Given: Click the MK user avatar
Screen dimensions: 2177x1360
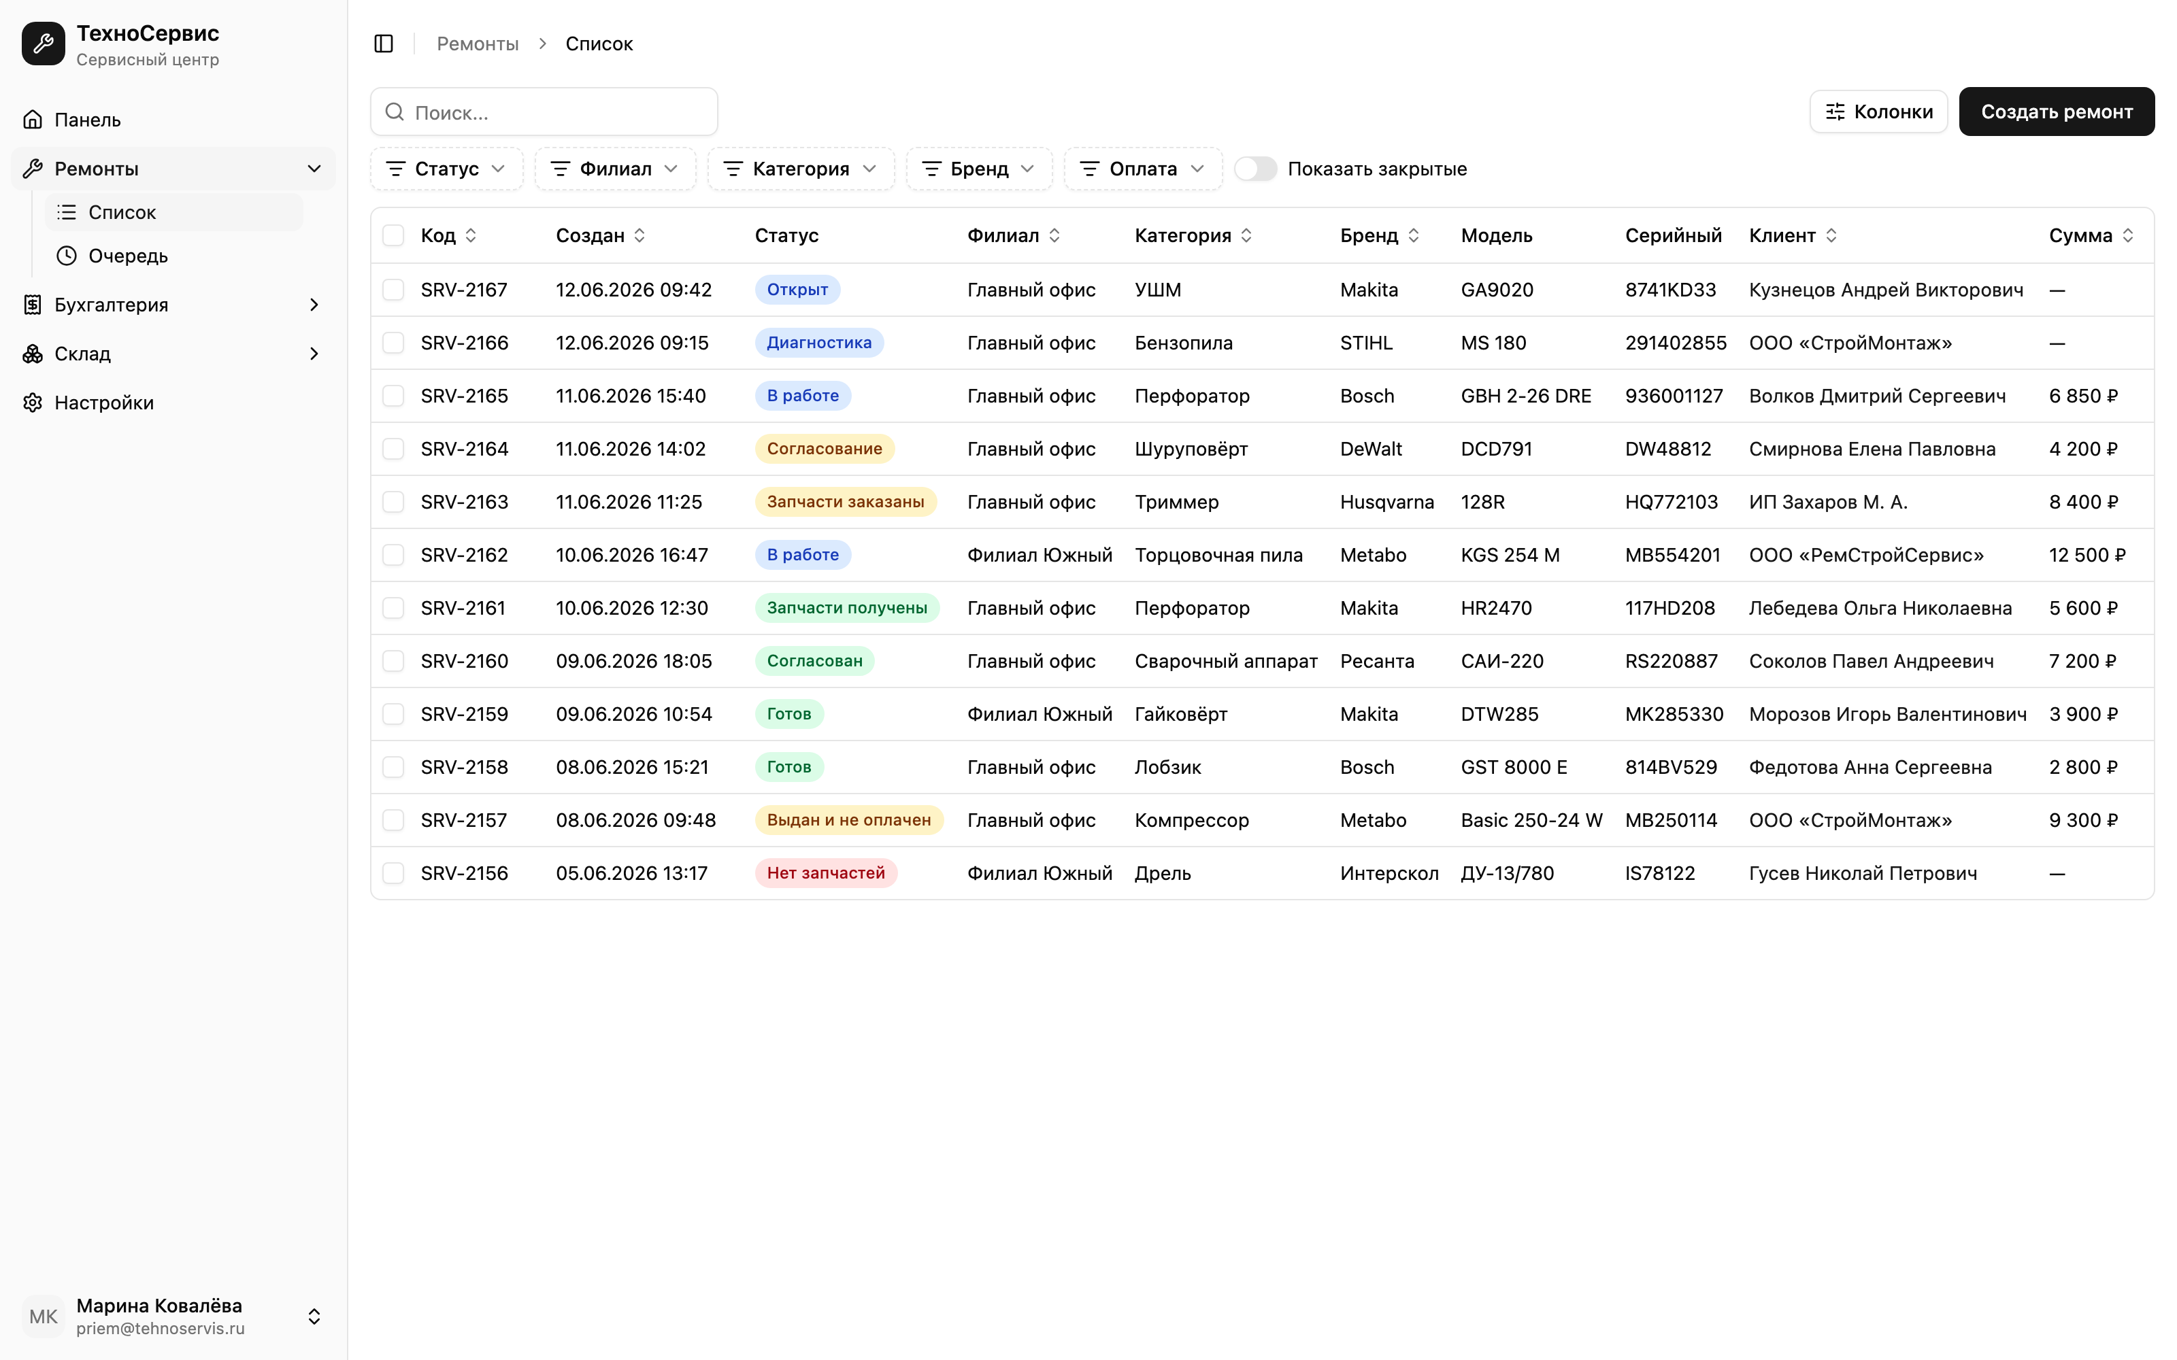Looking at the screenshot, I should [43, 1316].
